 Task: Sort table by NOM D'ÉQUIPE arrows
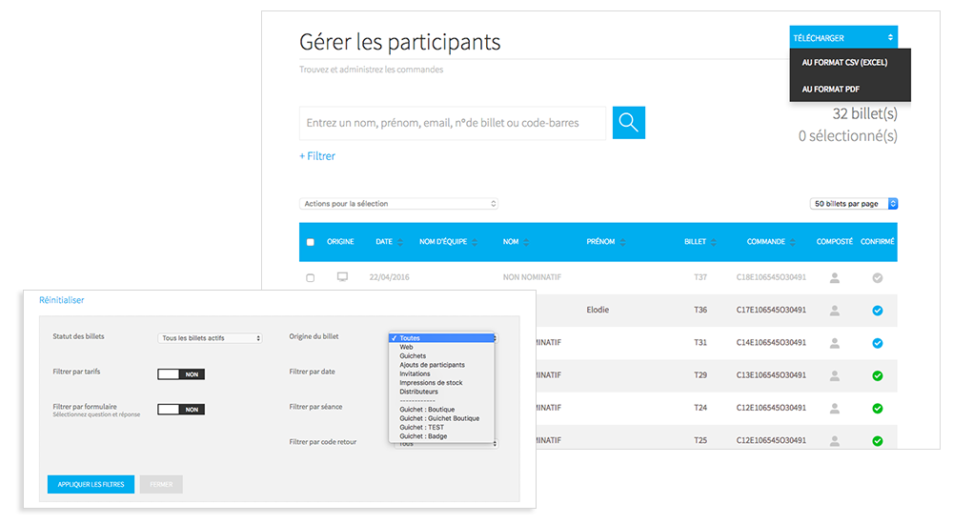tap(475, 242)
